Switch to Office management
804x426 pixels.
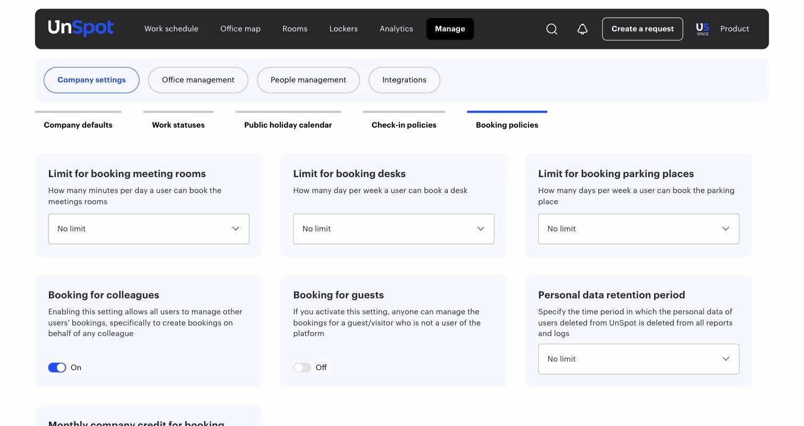198,80
